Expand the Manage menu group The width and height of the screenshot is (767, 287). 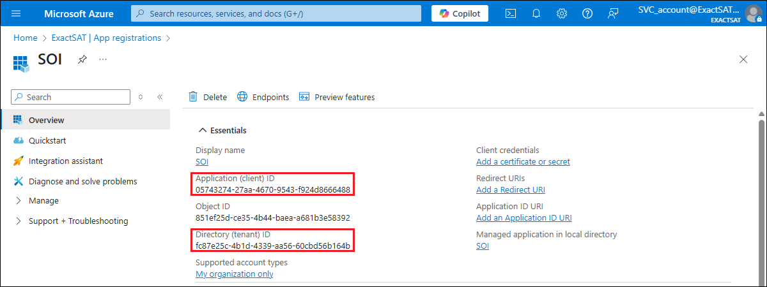43,201
